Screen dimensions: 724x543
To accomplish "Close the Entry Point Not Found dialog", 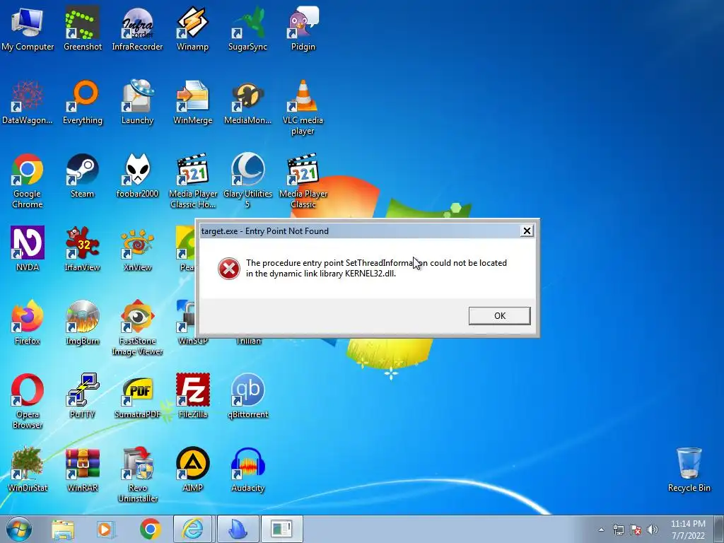I will point(527,231).
